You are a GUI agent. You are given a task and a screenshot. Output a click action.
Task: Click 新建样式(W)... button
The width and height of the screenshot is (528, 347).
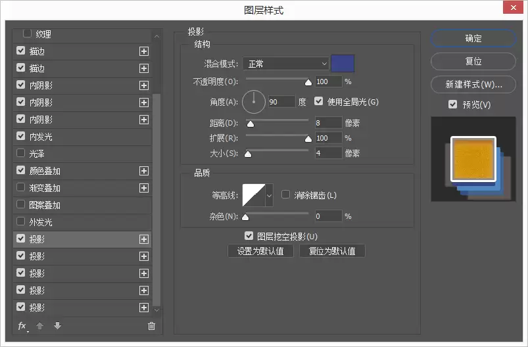tap(473, 84)
